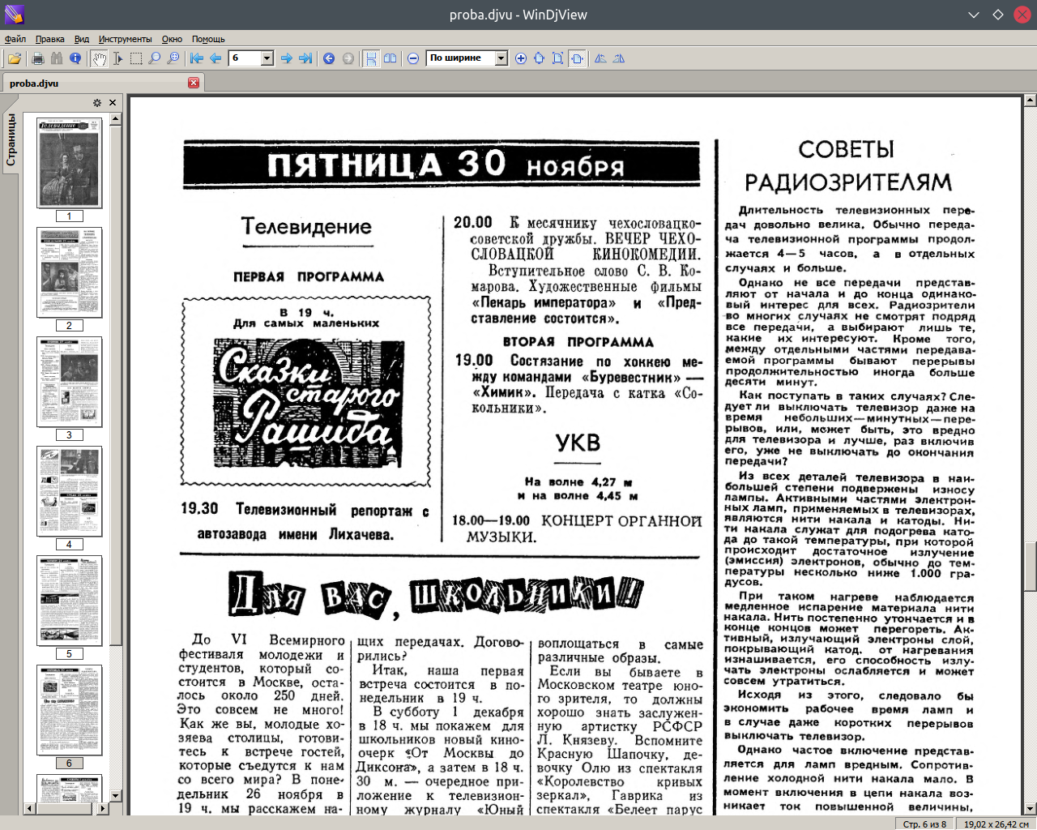Open the Вид menu
This screenshot has width=1037, height=830.
click(x=82, y=39)
